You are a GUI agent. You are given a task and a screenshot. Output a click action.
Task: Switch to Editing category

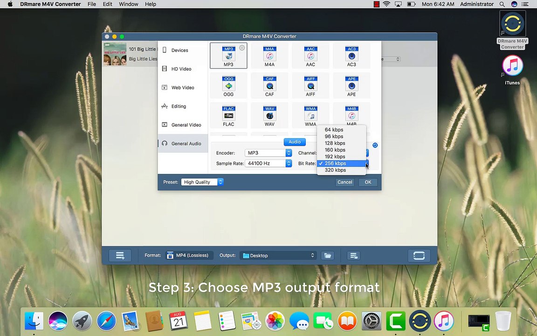(x=183, y=106)
